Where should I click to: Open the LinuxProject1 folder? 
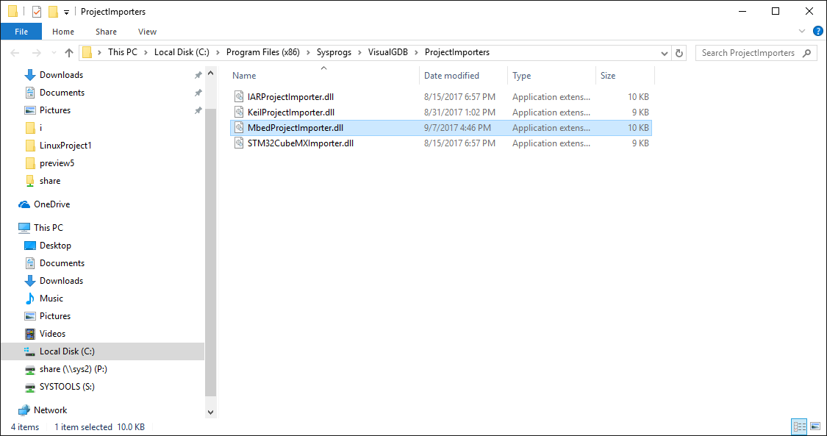point(65,146)
